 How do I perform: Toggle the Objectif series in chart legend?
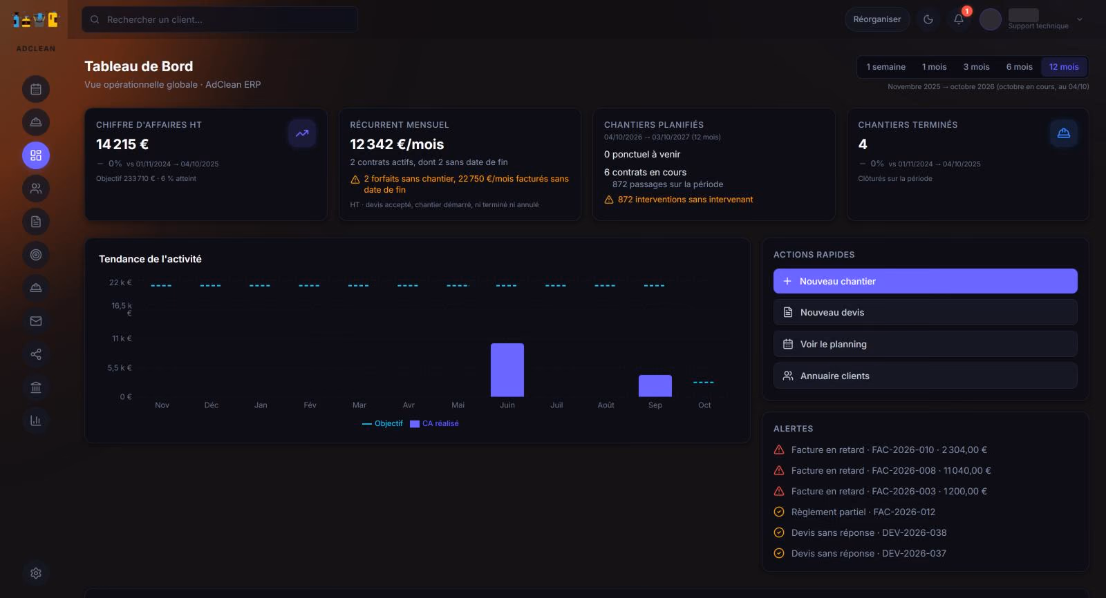[x=382, y=424]
